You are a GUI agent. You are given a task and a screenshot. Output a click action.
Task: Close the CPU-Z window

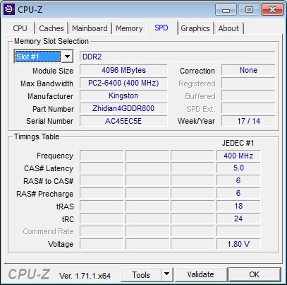pos(272,10)
